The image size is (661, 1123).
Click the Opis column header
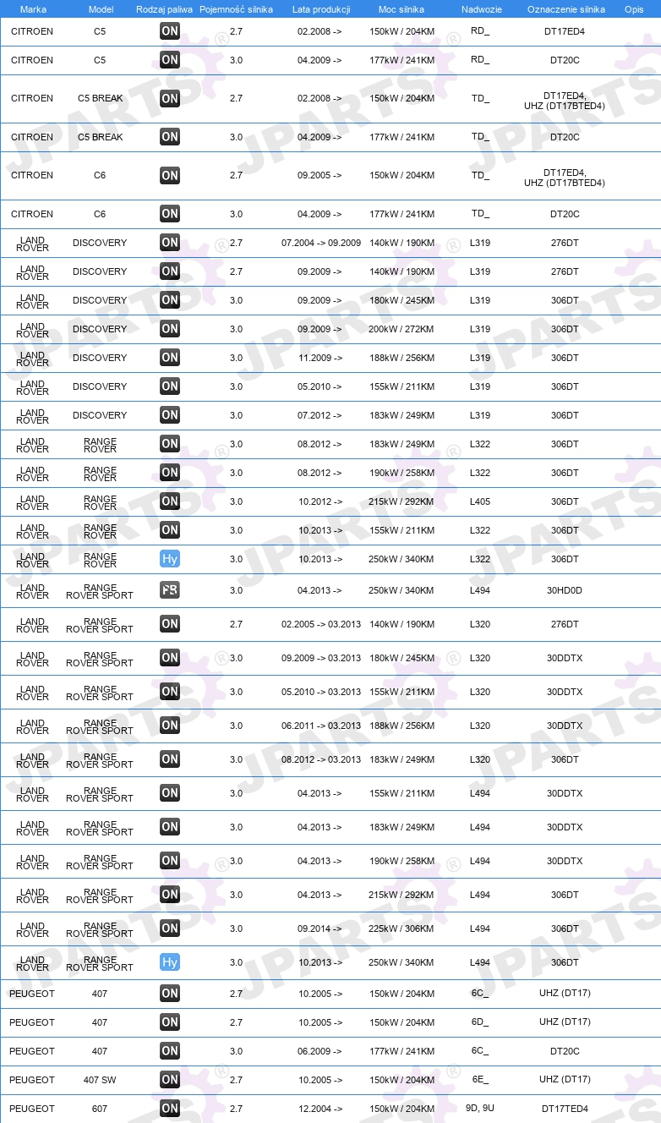(x=633, y=9)
